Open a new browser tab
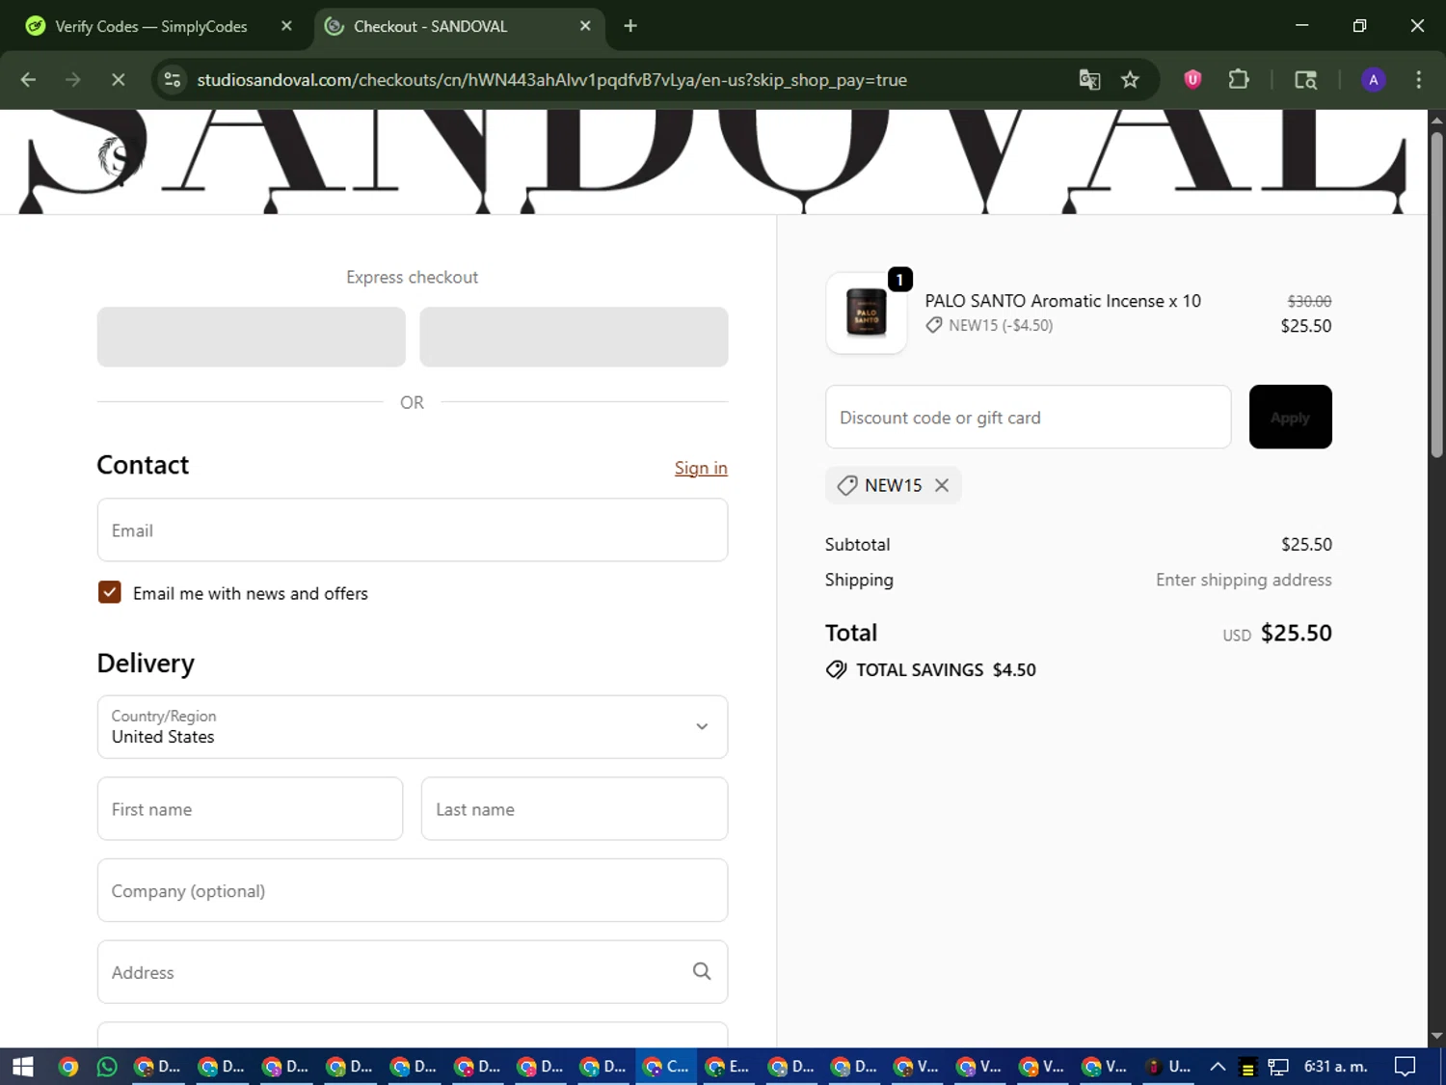The width and height of the screenshot is (1446, 1085). (x=630, y=26)
